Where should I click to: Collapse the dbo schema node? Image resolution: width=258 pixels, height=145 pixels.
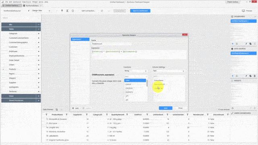38,25
